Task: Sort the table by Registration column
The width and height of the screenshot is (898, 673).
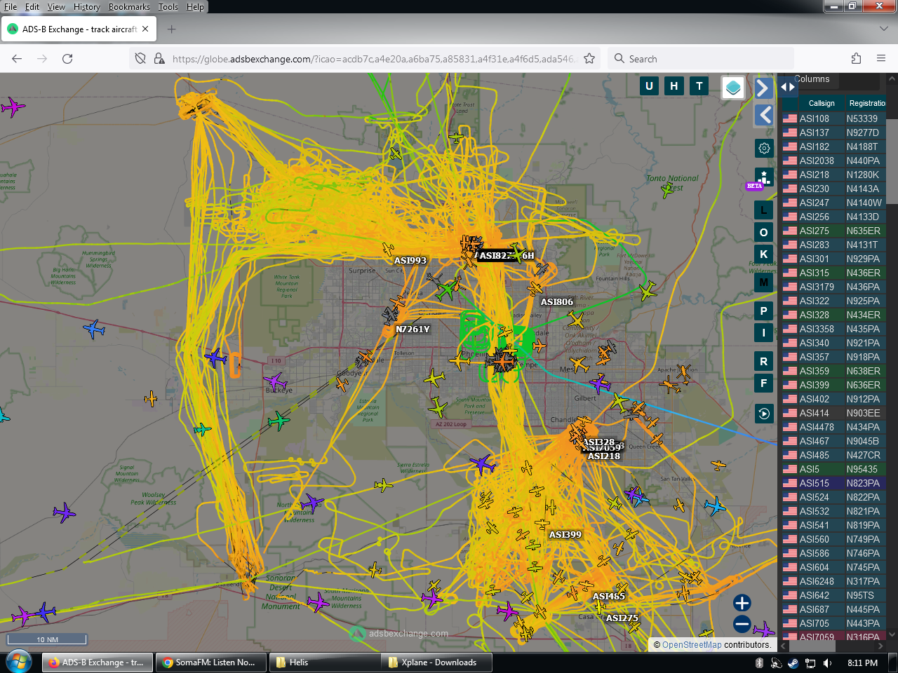Action: pos(866,103)
